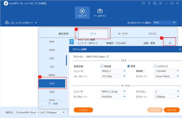182x118 pixels.
Task: Click the format list scrollbar thumb
Action: 66,60
